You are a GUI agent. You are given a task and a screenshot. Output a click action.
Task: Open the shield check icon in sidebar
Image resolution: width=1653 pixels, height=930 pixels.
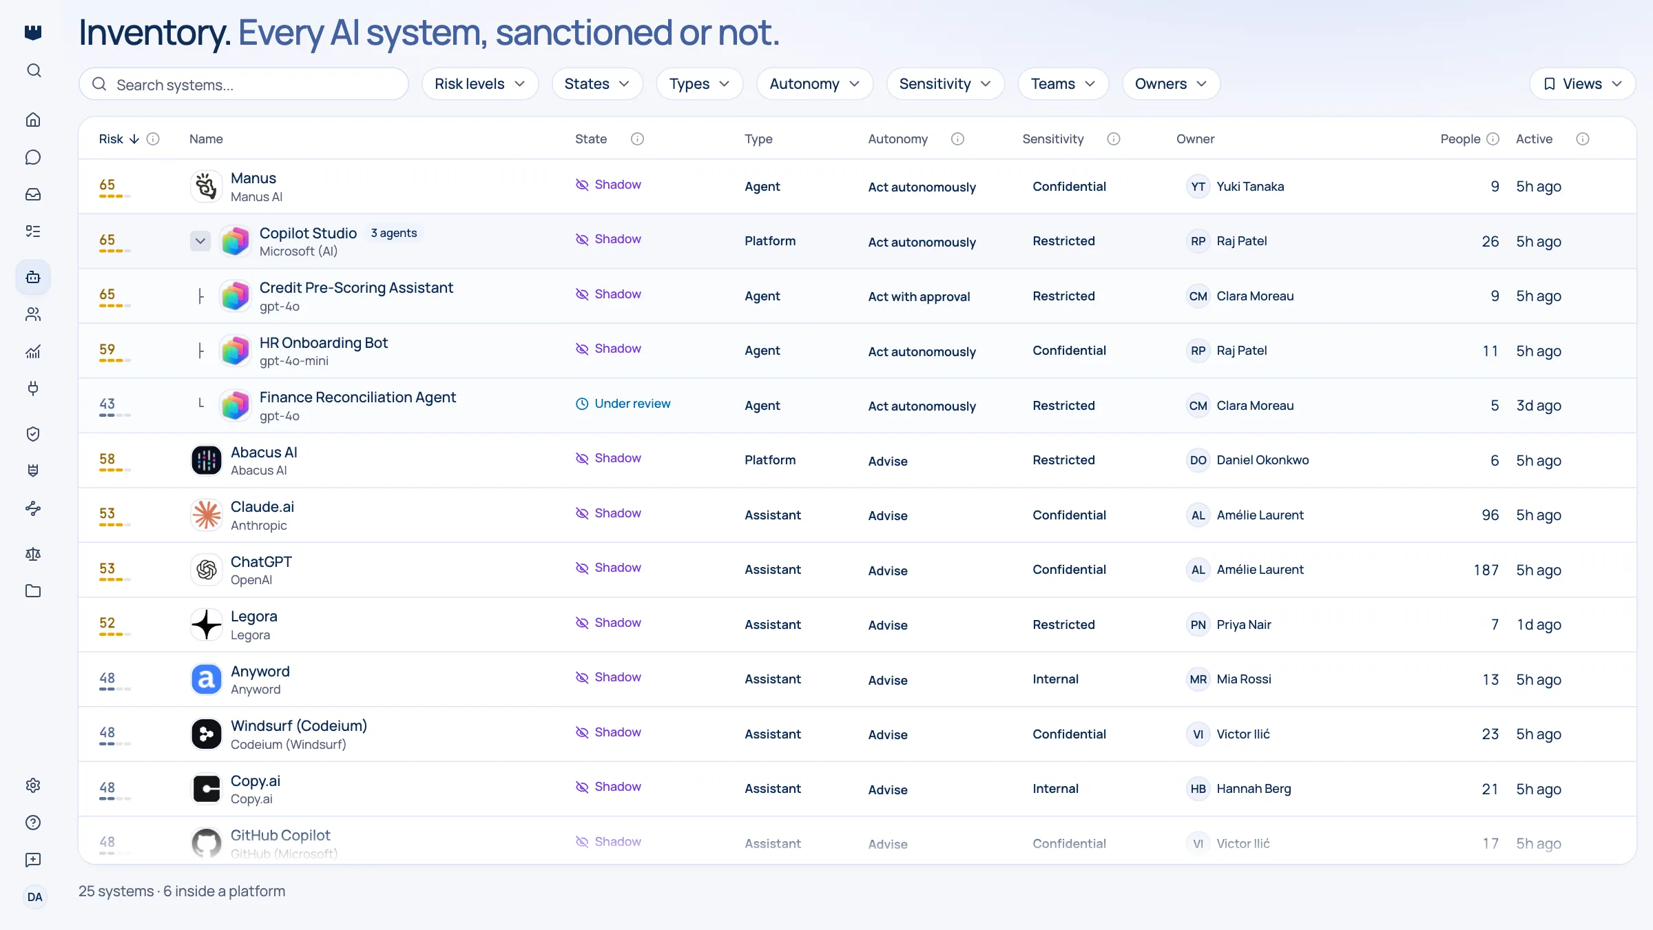tap(33, 434)
